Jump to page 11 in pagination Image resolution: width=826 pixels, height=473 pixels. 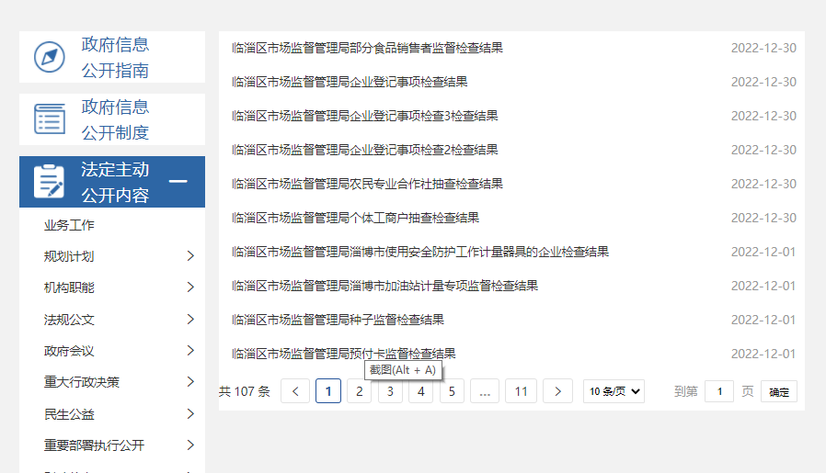(x=521, y=391)
